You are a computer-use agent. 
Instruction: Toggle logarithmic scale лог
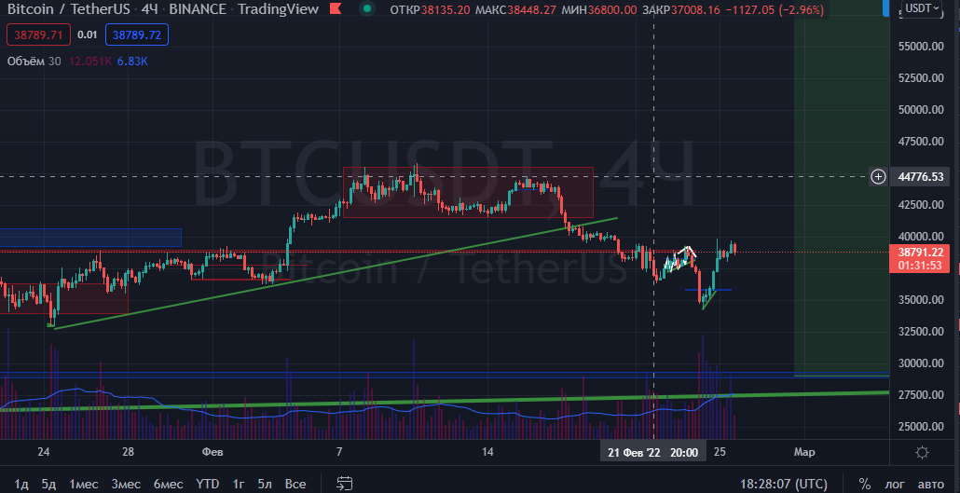pyautogui.click(x=895, y=484)
